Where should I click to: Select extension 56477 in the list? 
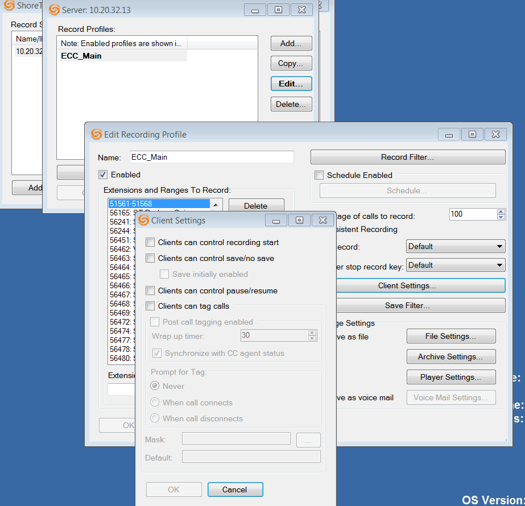(122, 340)
